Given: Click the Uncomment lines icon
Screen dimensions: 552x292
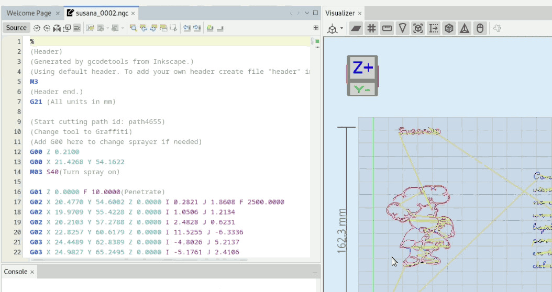Looking at the screenshot, I should pos(220,28).
